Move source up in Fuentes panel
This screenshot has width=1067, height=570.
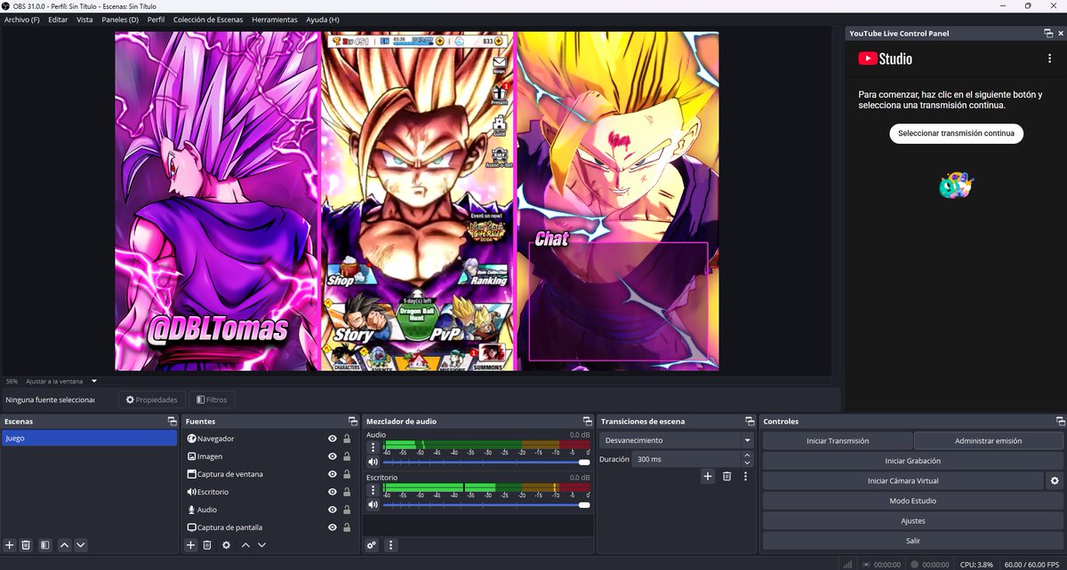tap(246, 544)
